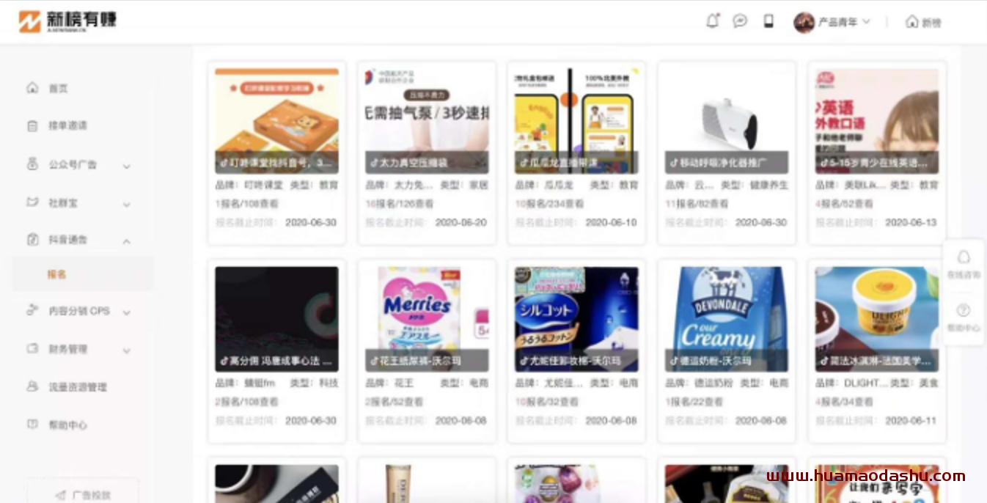
Task: Click 10报名/32查看 stats text
Action: coord(546,402)
